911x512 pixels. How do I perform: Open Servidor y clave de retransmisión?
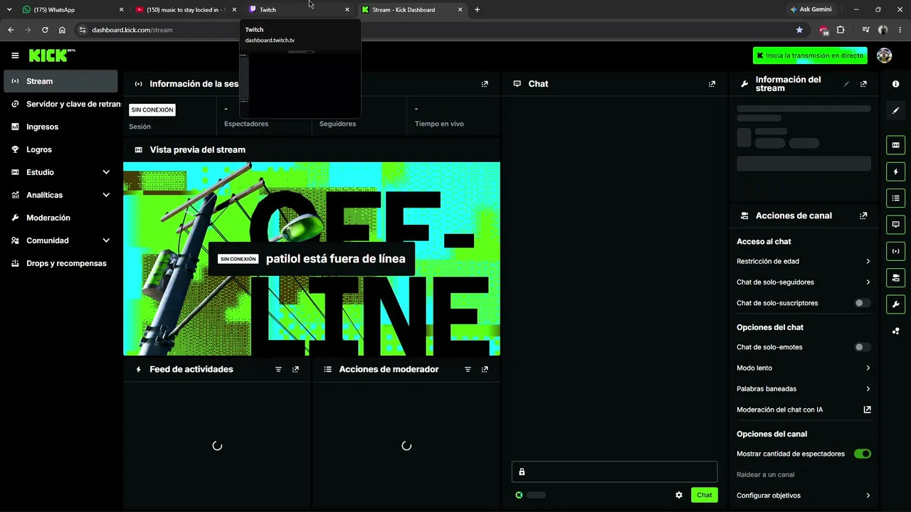pyautogui.click(x=60, y=104)
